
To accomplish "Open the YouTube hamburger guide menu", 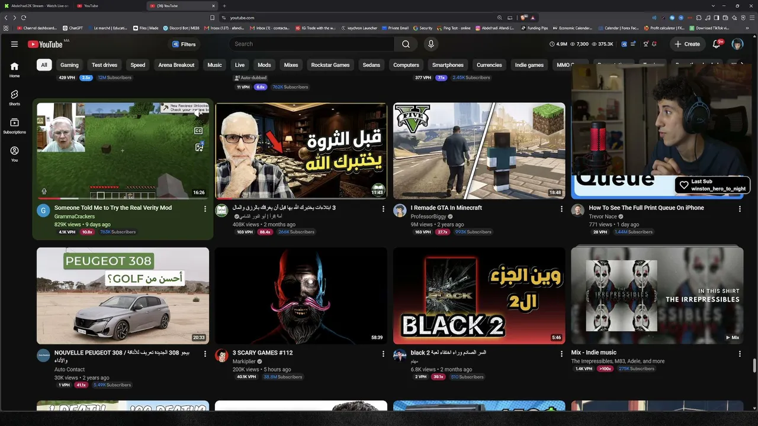I will coord(14,44).
